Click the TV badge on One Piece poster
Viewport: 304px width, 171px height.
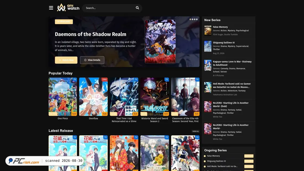pyautogui.click(x=75, y=80)
